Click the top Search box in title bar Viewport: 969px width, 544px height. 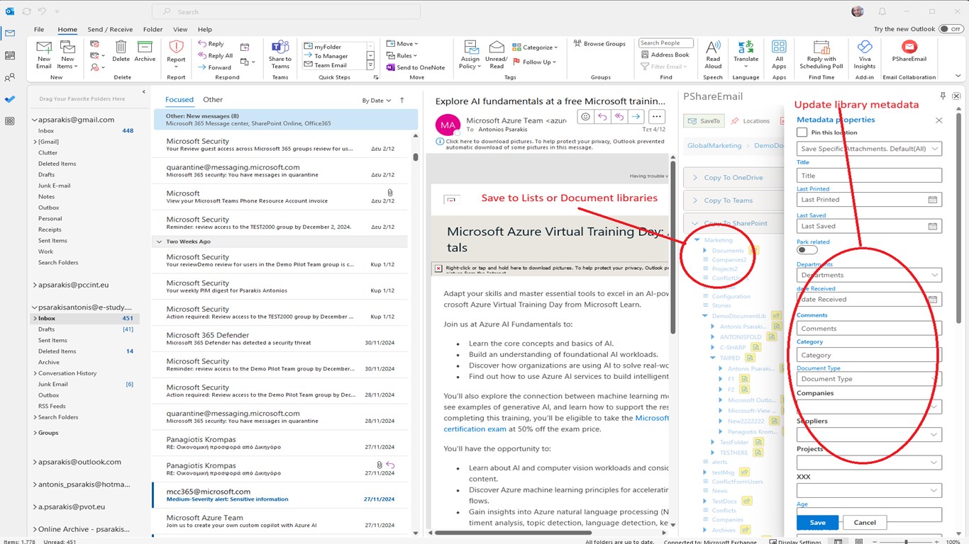coord(287,11)
